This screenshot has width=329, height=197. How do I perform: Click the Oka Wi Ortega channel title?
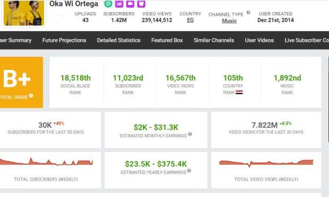(74, 4)
